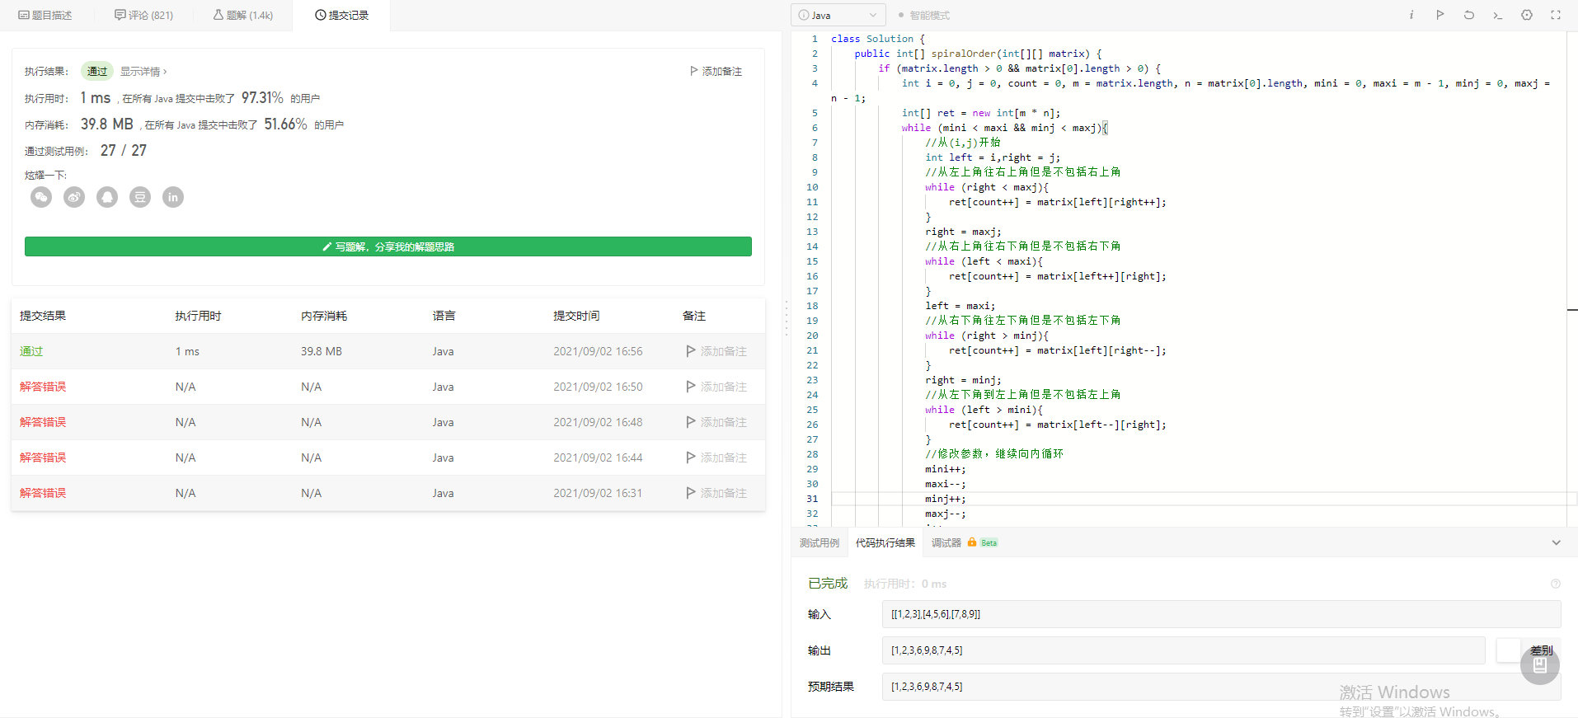Click the 已完成 status text
This screenshot has height=718, width=1578.
pyautogui.click(x=828, y=584)
